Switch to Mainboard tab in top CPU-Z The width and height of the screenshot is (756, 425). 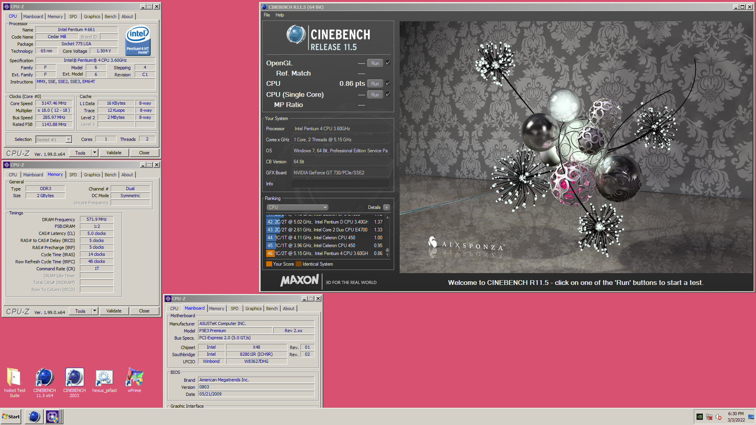(33, 17)
